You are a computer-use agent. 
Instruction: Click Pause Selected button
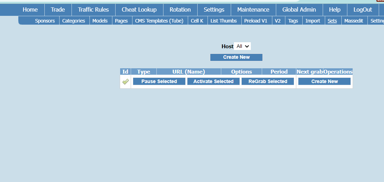(x=159, y=81)
